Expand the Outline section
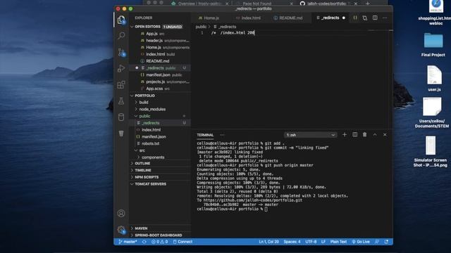The image size is (451, 253). click(142, 164)
